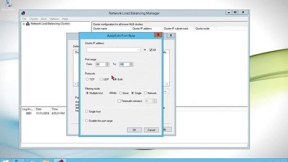Set affinity to None
288x162 pixels.
pyautogui.click(x=121, y=93)
